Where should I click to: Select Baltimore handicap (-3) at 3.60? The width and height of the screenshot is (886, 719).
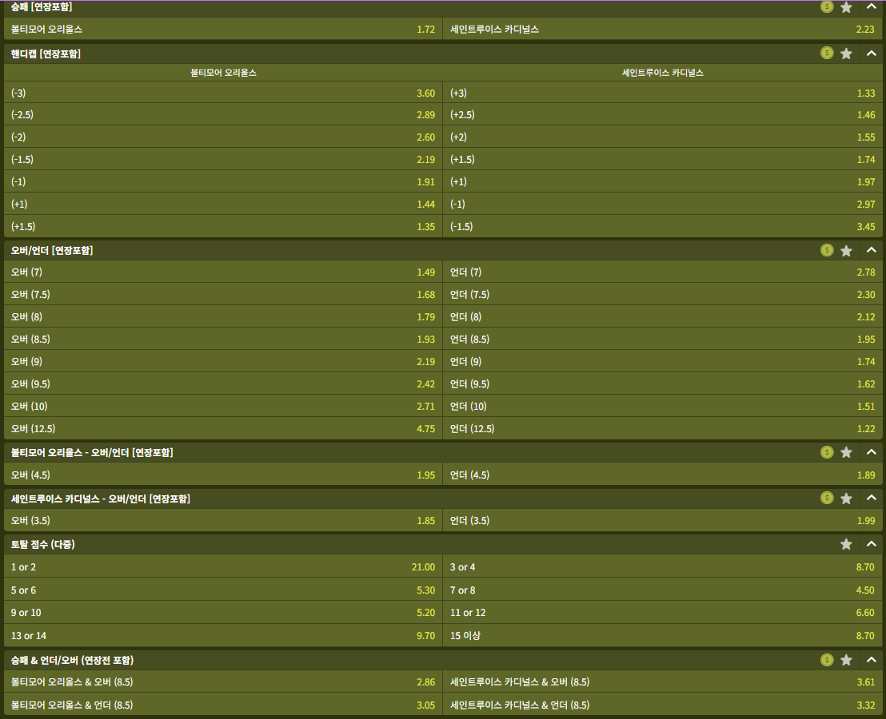[x=223, y=93]
